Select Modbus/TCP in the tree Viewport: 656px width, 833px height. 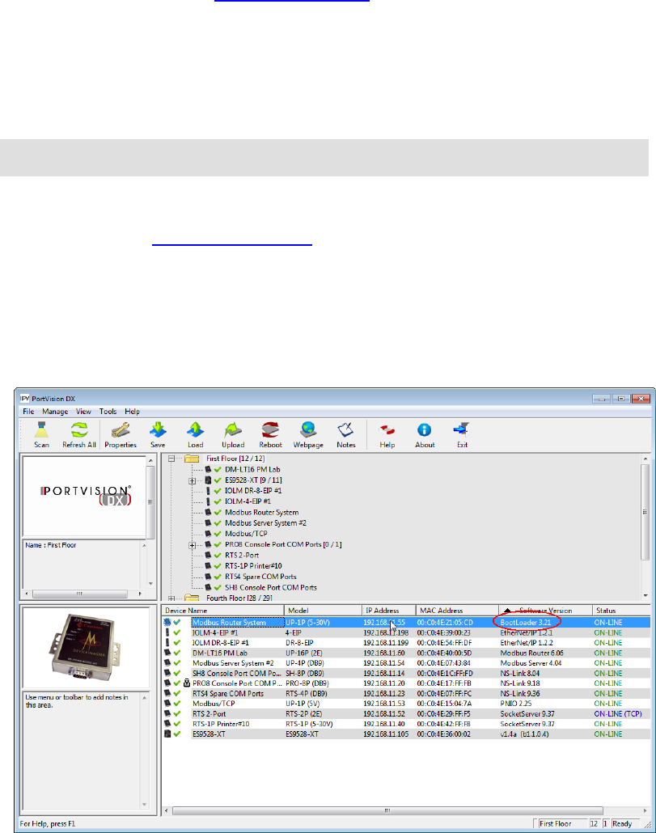click(x=246, y=534)
